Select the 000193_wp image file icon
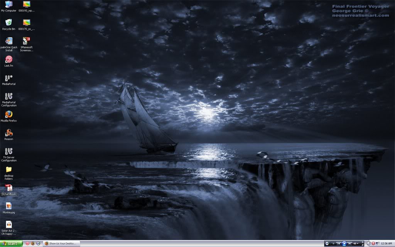Viewport: 395px width, 247px height. tap(27, 6)
